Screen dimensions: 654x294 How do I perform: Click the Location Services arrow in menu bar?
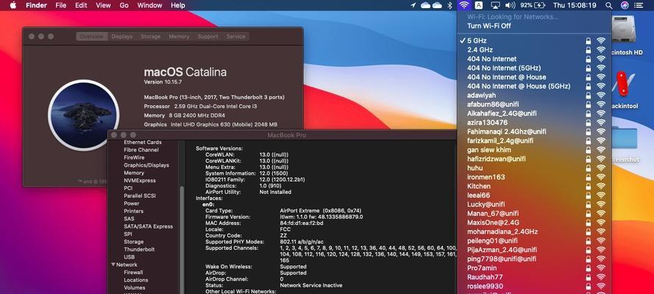(x=413, y=5)
